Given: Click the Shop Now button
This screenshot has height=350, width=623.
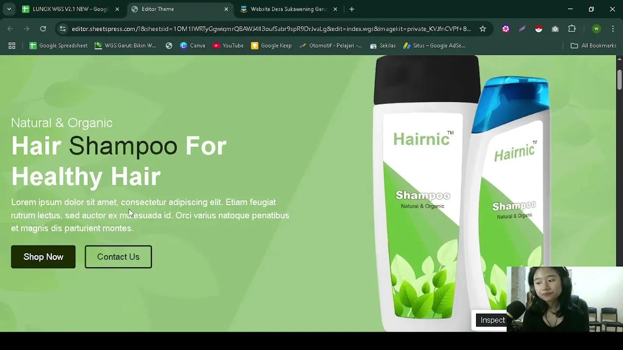Looking at the screenshot, I should coord(43,257).
